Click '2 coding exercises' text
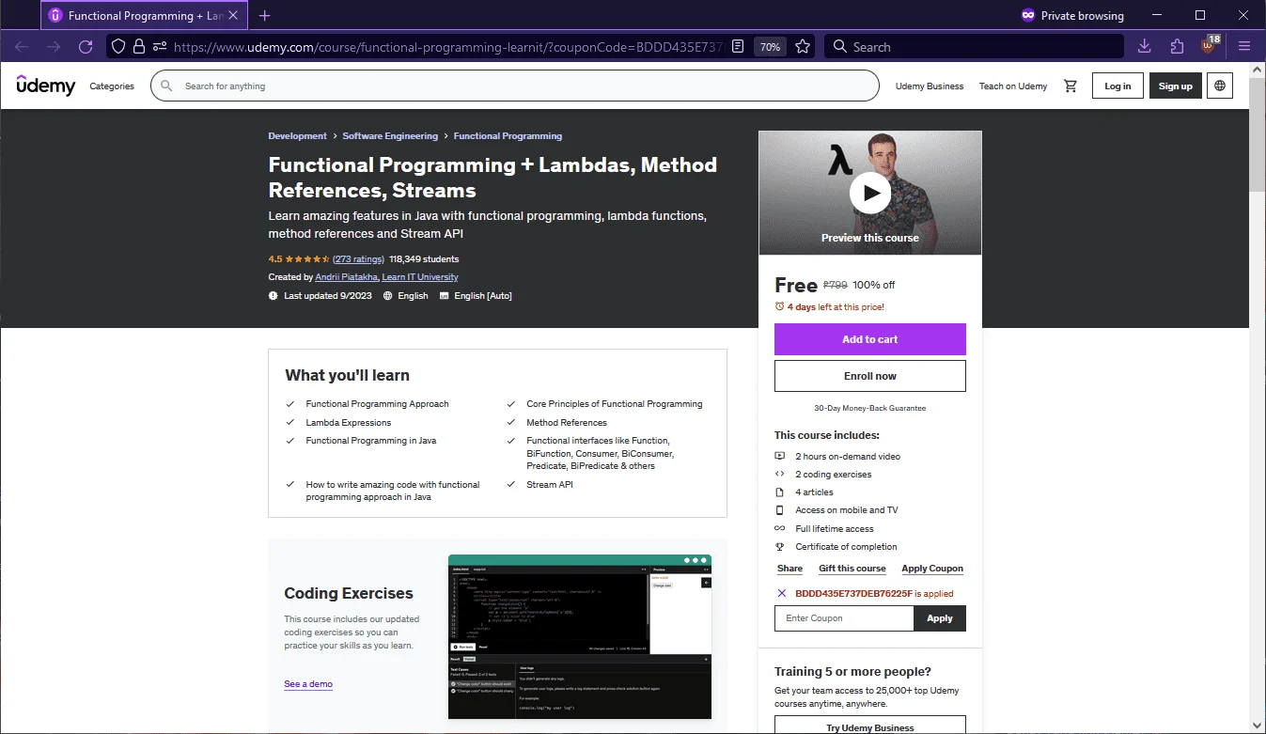Screen dimensions: 1266x734 click(x=833, y=475)
